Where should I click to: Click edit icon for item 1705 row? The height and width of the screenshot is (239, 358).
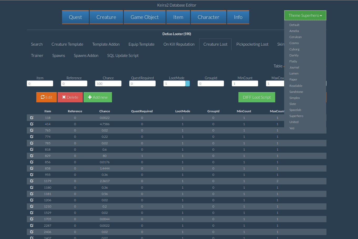click(32, 219)
